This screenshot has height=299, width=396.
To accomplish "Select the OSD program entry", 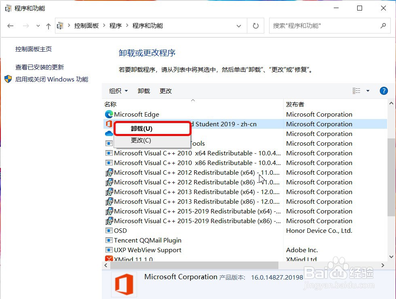I will pos(120,231).
